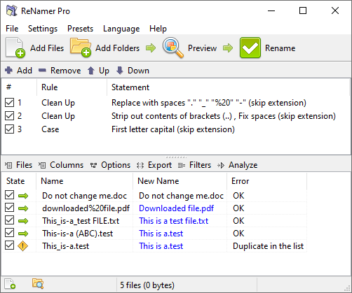
Task: Click the Options menu icon
Action: tap(93, 165)
